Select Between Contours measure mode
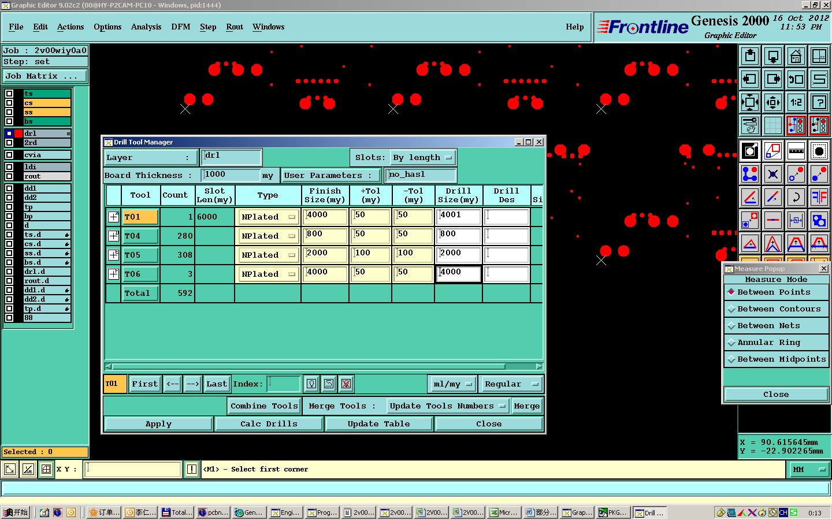Image resolution: width=832 pixels, height=520 pixels. click(777, 309)
